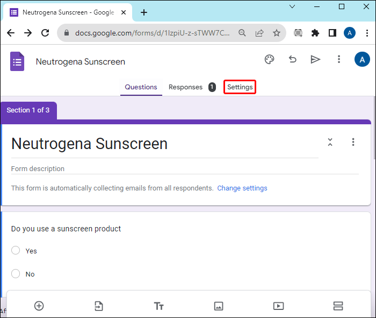Switch to the Questions tab

click(x=141, y=87)
